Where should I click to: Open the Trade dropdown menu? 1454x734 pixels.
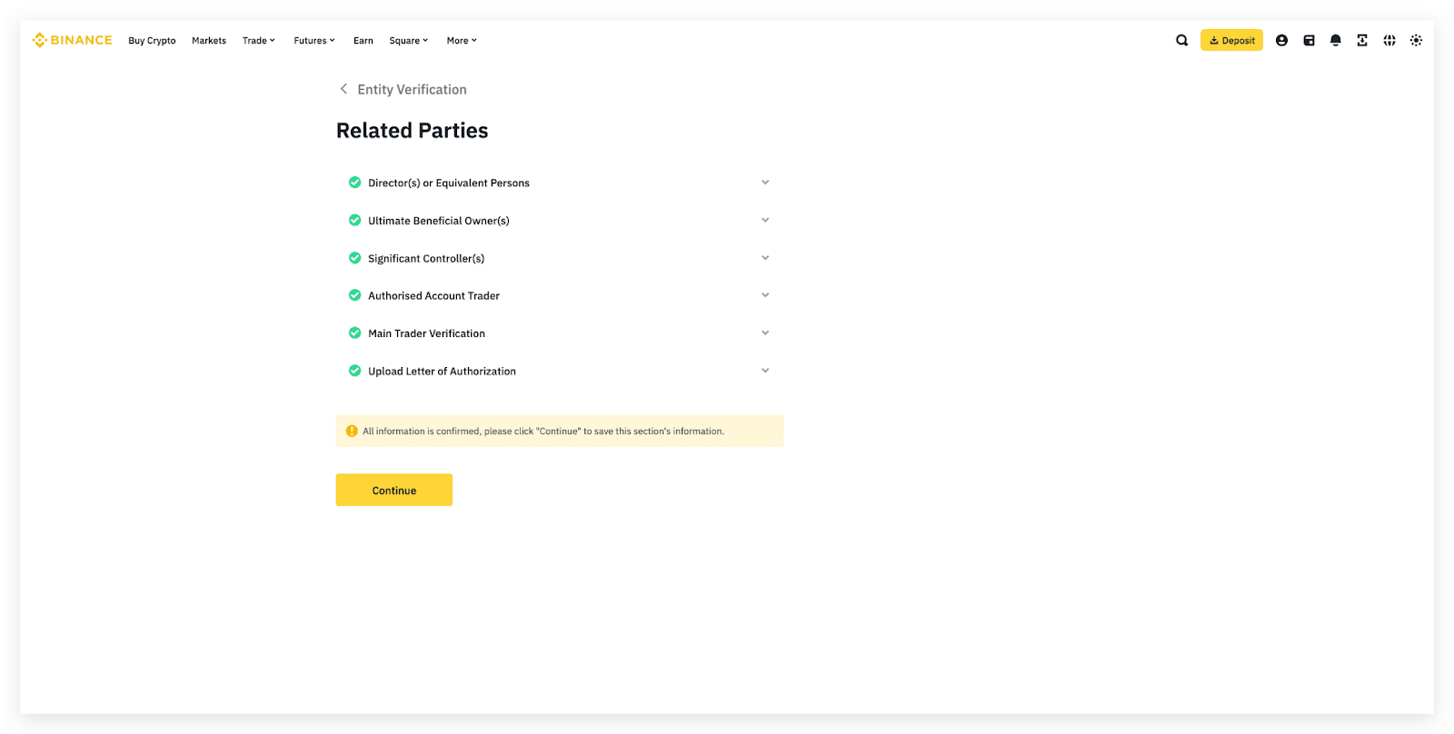point(258,41)
